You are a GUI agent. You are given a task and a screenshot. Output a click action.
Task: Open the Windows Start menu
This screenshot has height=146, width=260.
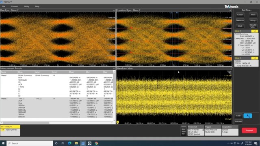[x=3, y=143]
